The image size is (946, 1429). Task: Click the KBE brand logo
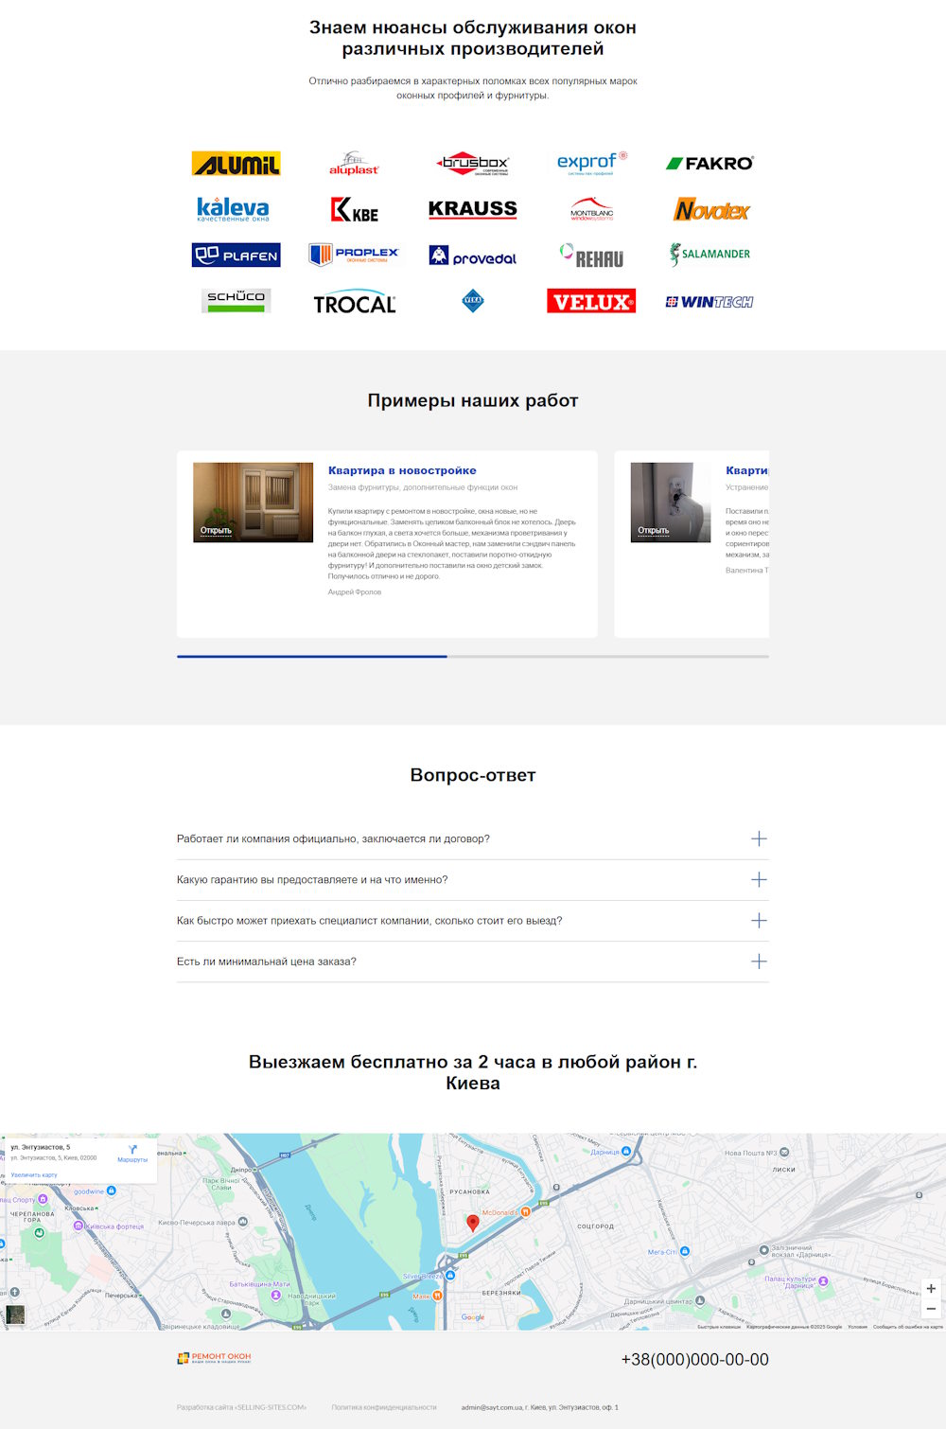pos(354,209)
